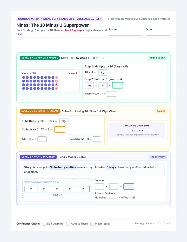Click the Date line field
Image resolution: width=187 pixels, height=242 pixels.
click(158, 34)
